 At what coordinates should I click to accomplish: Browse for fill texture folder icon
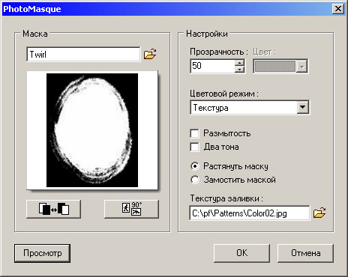coord(319,213)
